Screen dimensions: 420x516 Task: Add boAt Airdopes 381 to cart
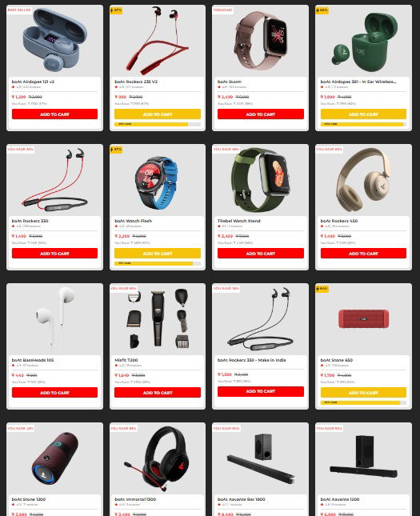click(363, 114)
